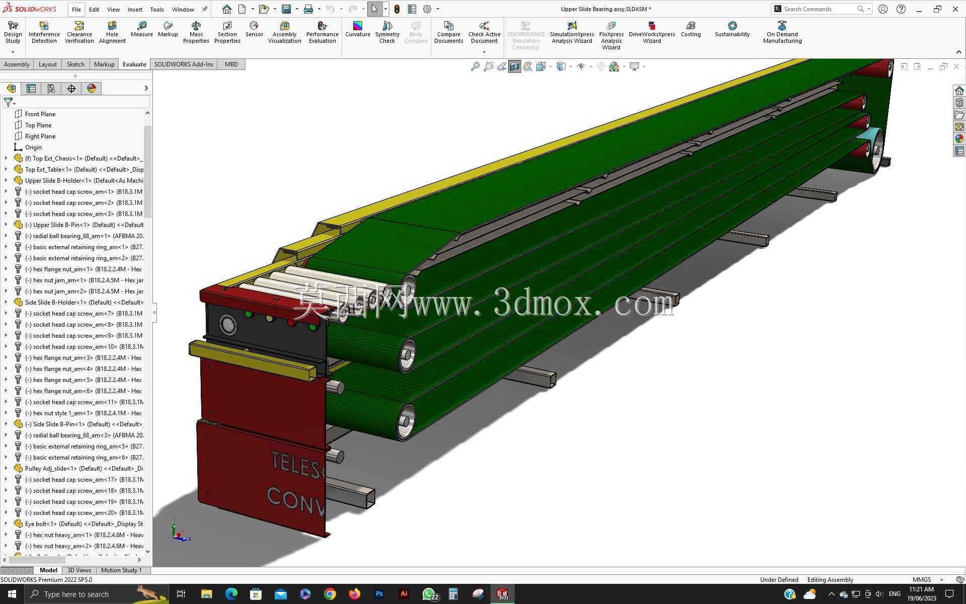
Task: Open Hole Alignment check
Action: tap(112, 32)
